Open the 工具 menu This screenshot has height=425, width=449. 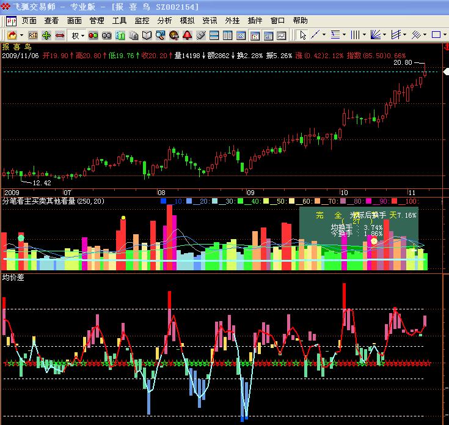[119, 21]
